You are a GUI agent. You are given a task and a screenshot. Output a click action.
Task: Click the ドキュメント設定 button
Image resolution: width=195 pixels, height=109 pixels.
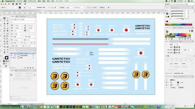tap(91, 8)
